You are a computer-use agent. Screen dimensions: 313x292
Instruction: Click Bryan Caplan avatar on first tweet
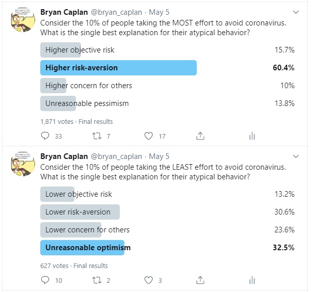23,20
